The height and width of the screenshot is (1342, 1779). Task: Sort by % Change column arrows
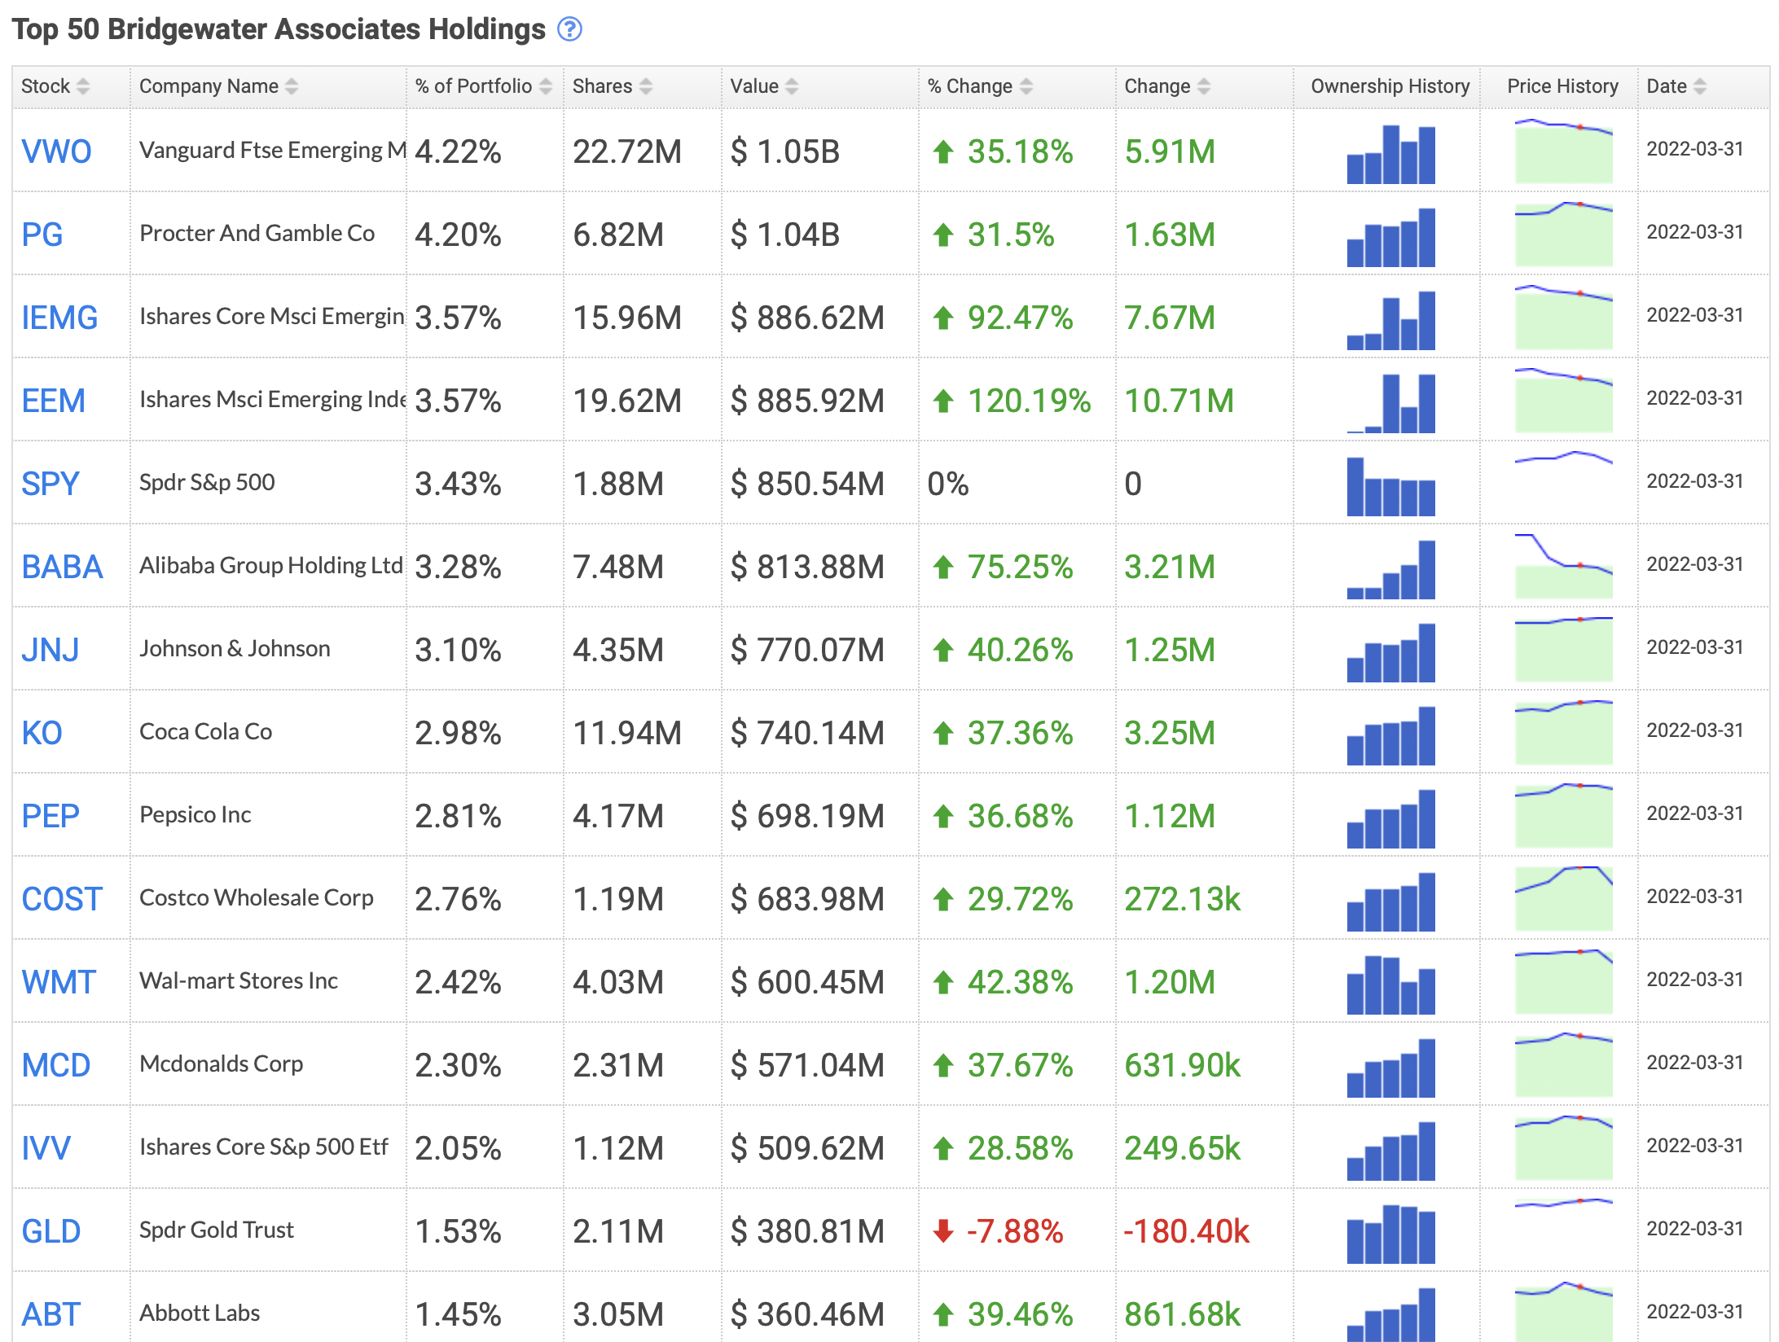coord(1026,86)
